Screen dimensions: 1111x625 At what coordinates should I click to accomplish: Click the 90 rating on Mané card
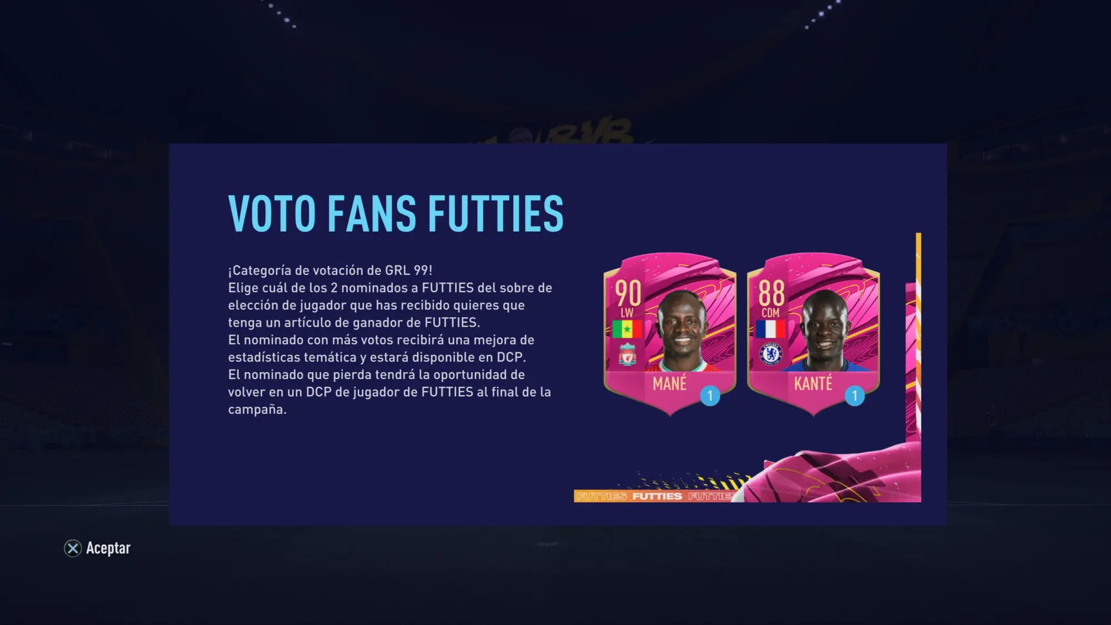tap(628, 293)
